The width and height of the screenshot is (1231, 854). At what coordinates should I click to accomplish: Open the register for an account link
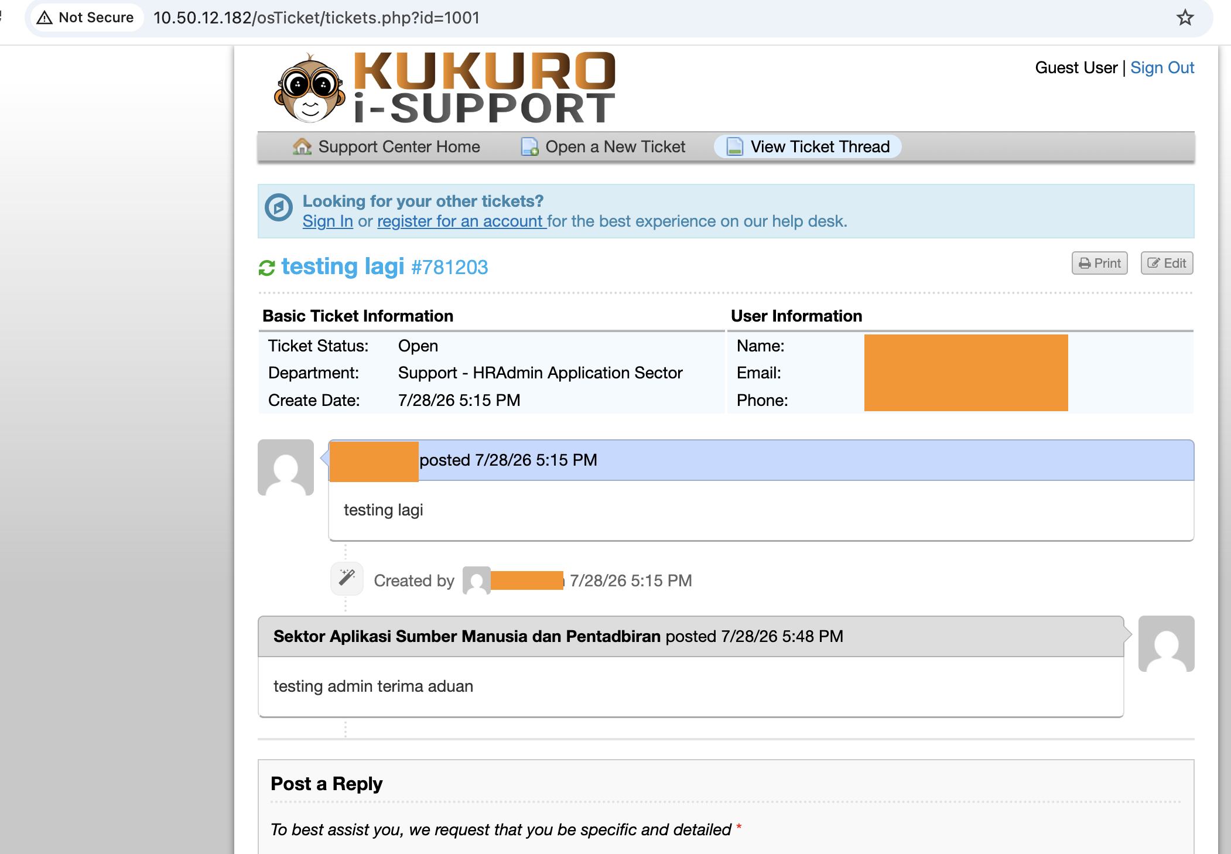(x=461, y=221)
